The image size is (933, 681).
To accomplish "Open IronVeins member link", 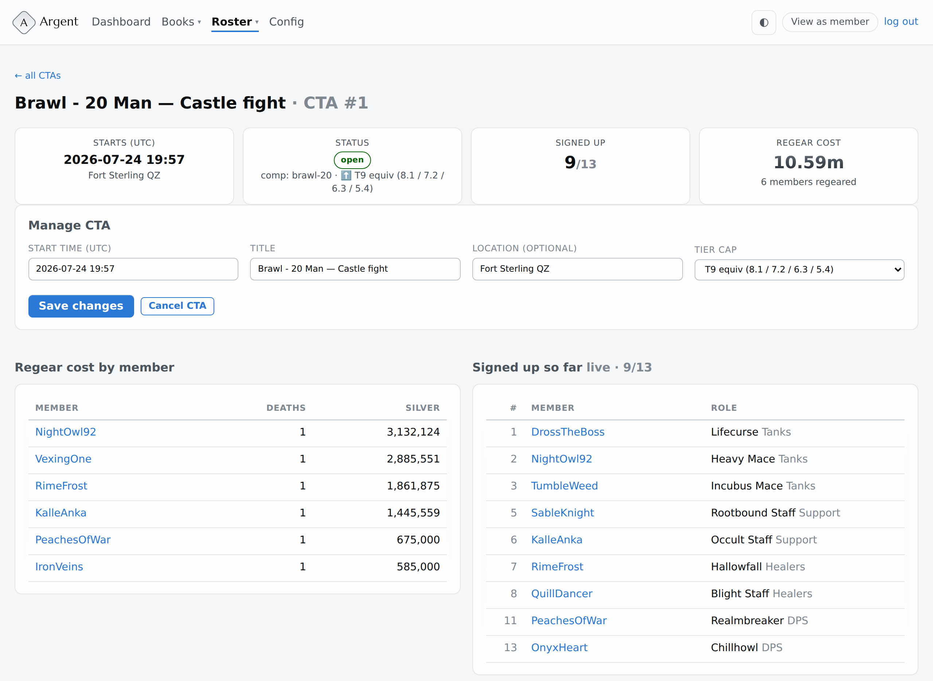I will [x=59, y=566].
